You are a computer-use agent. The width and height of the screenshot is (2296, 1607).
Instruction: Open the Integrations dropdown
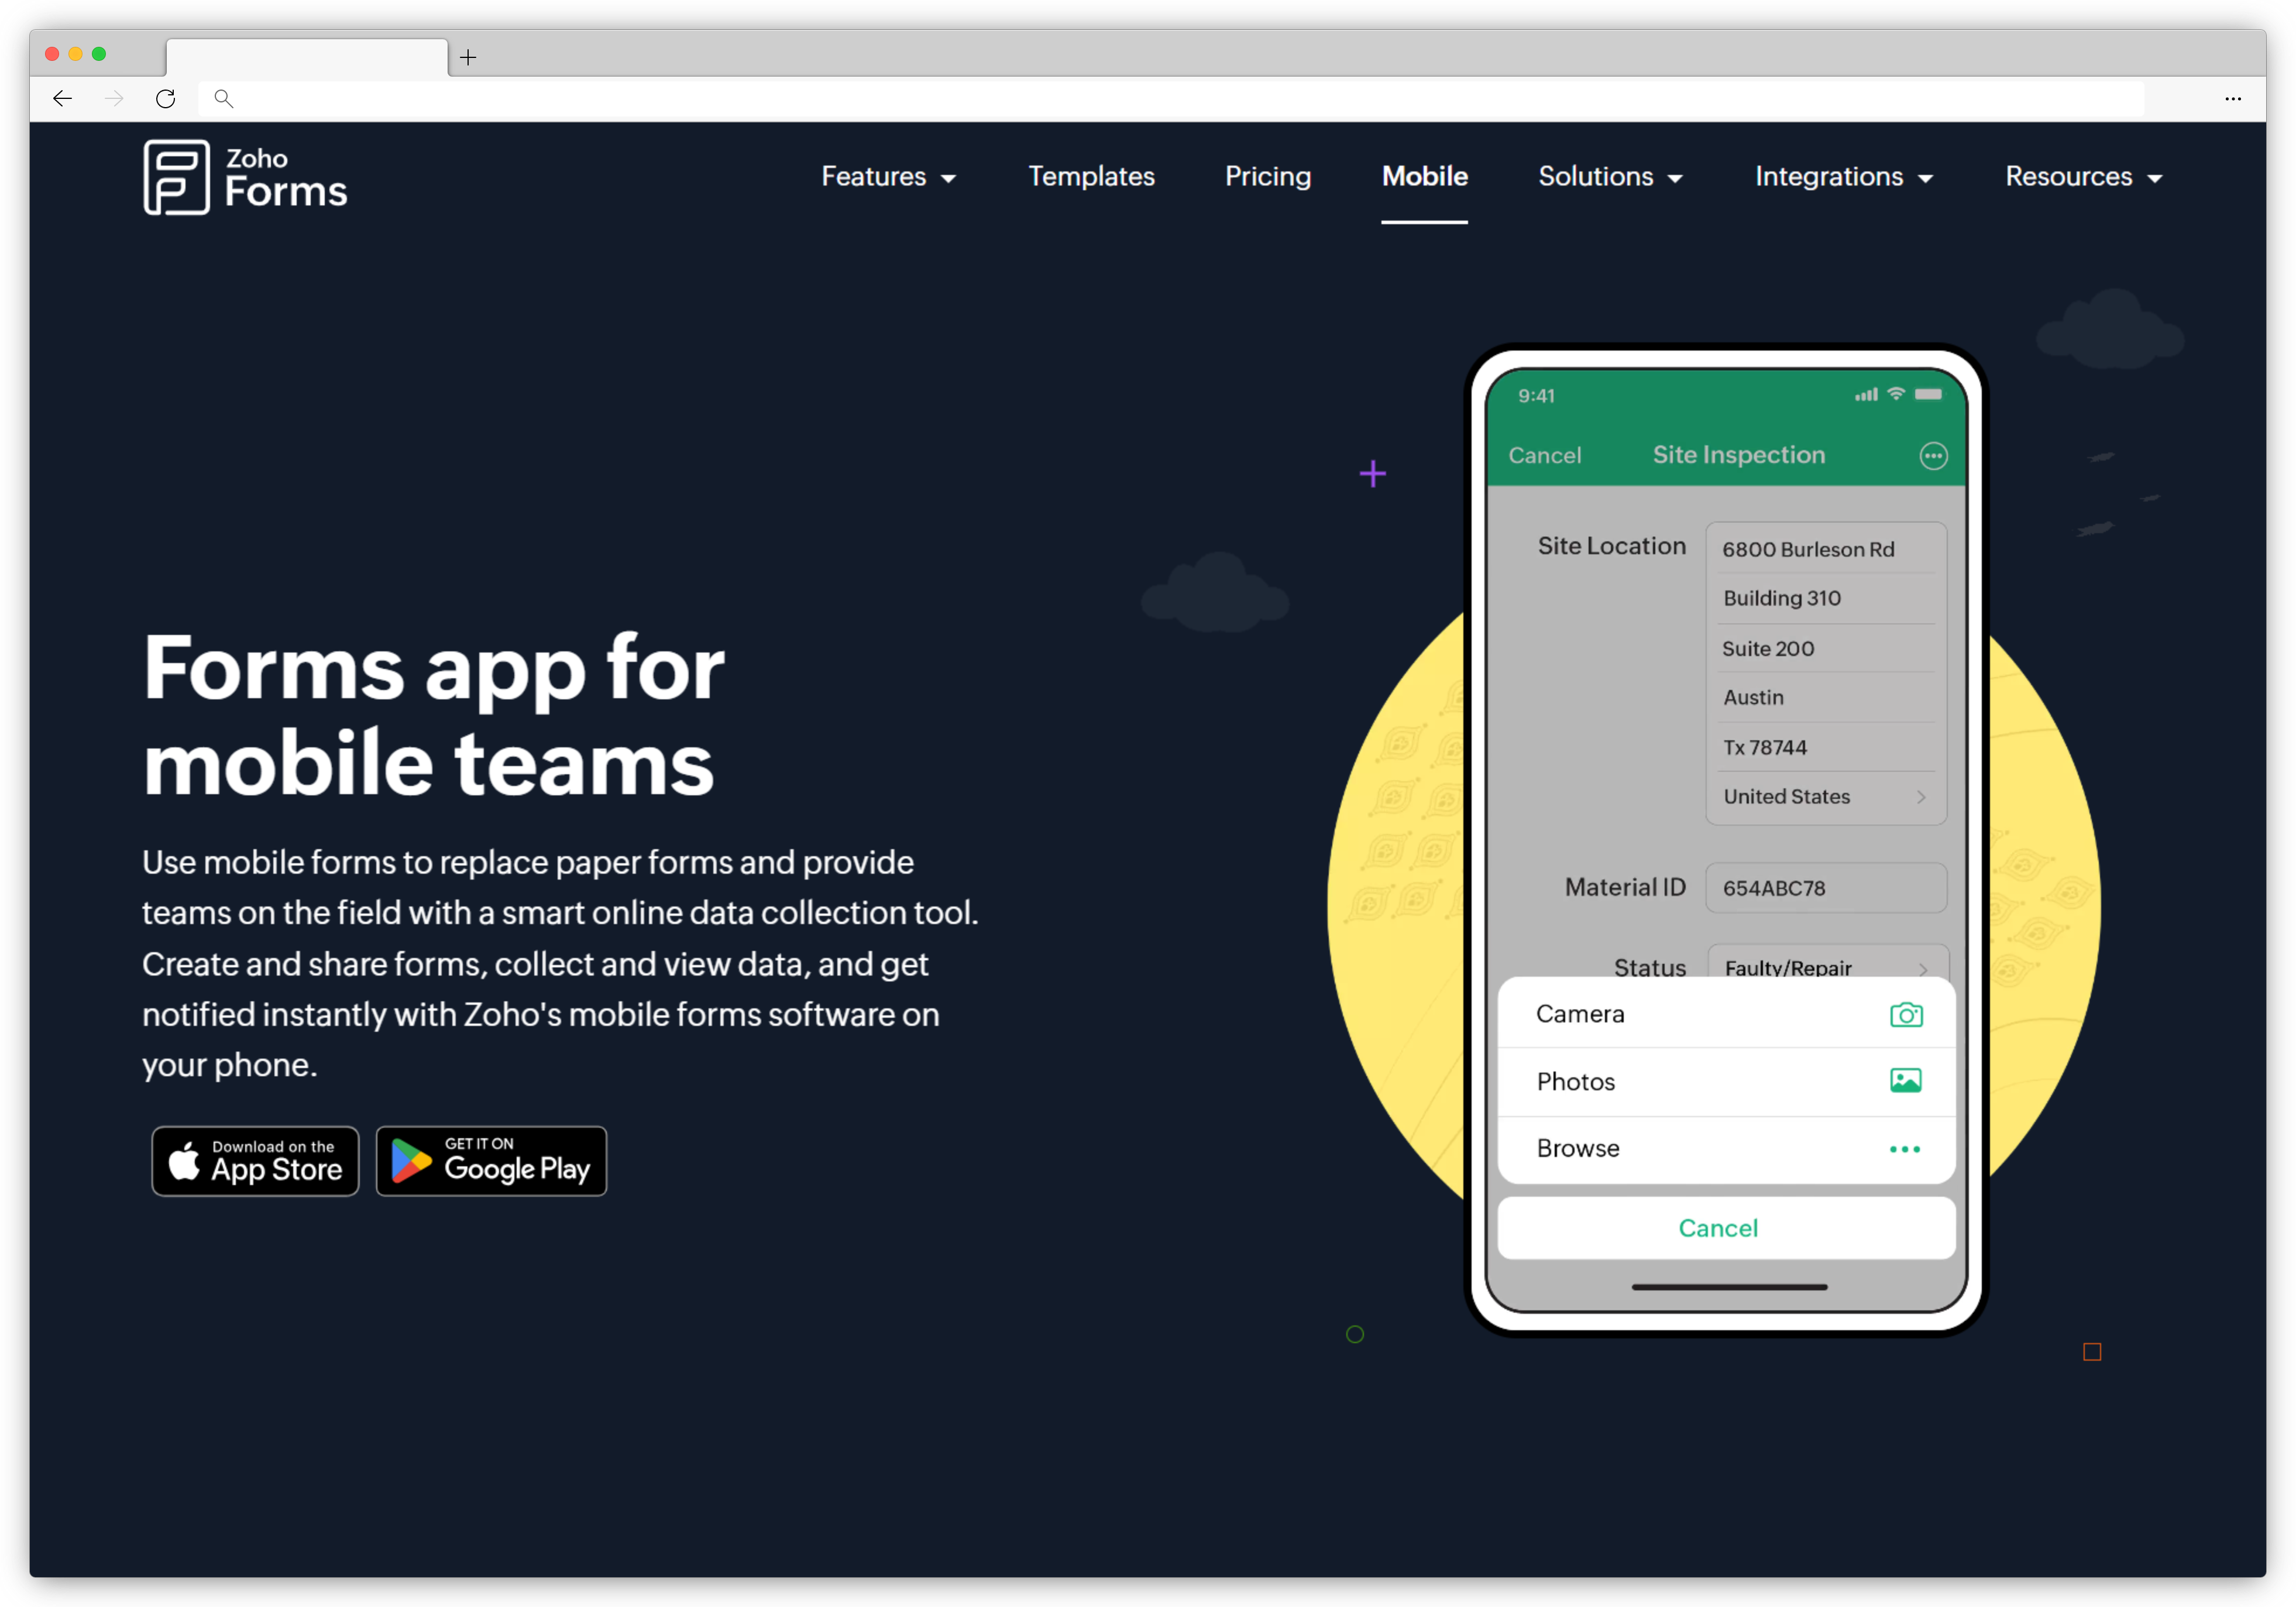tap(1843, 176)
